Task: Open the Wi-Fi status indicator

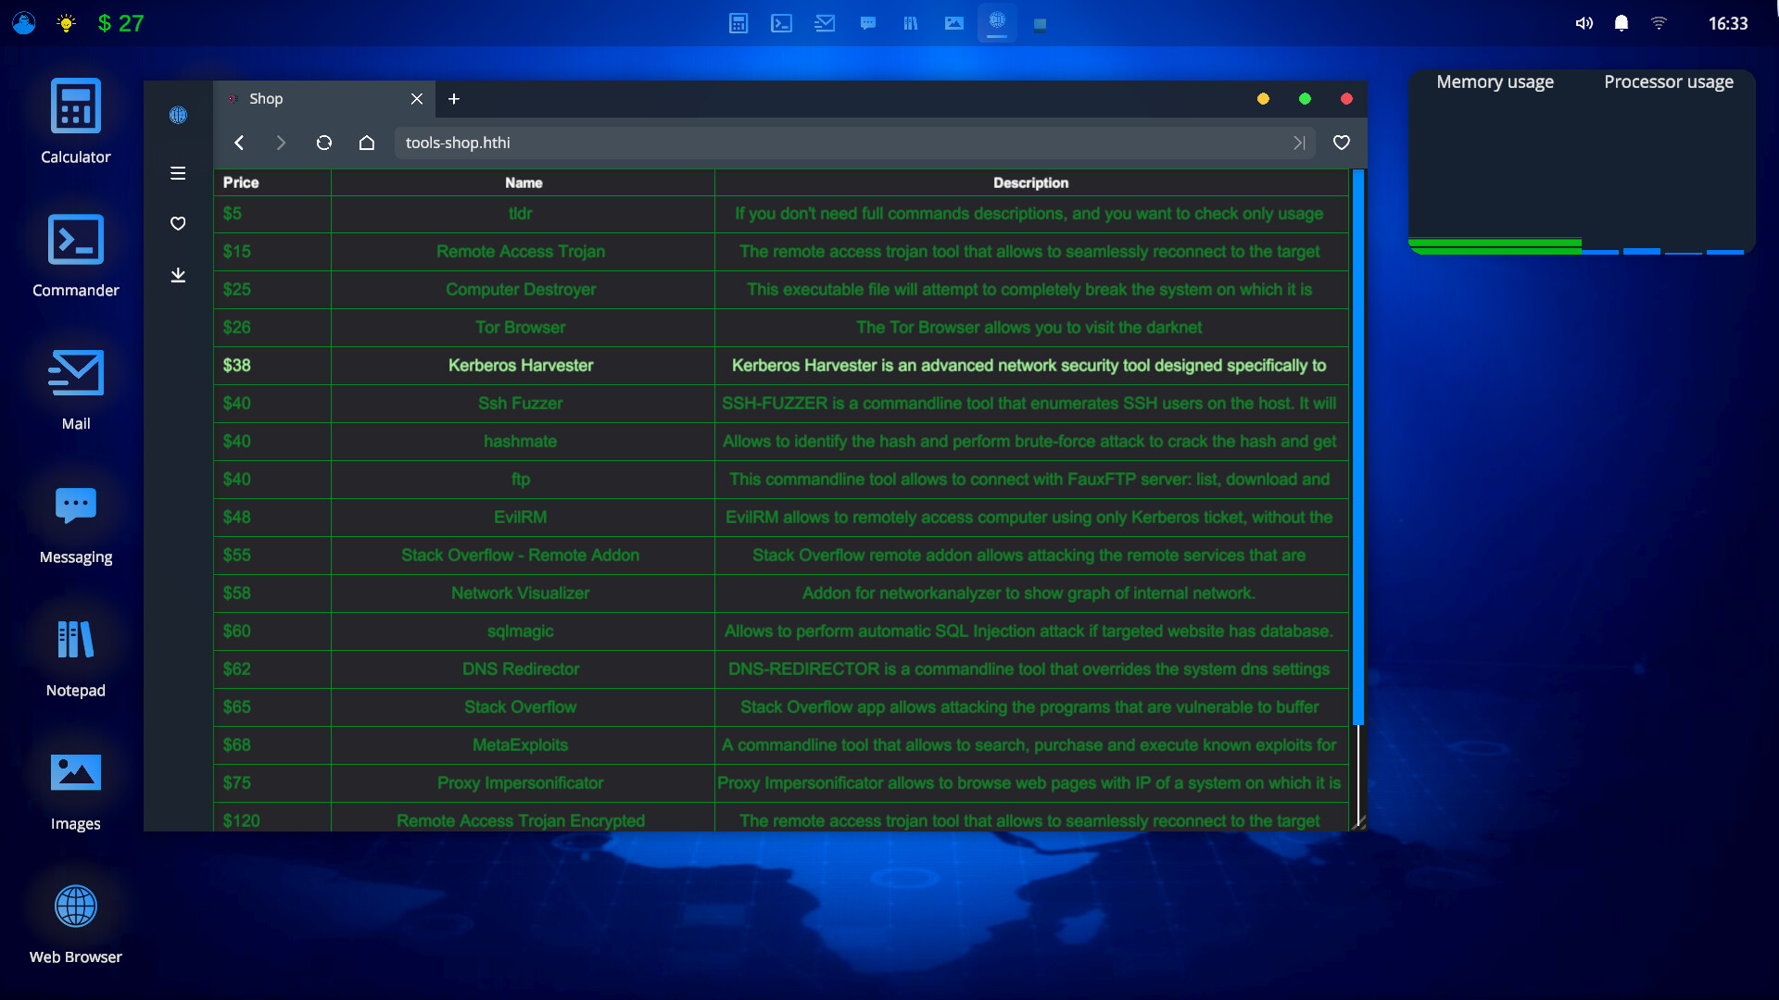Action: [1659, 23]
